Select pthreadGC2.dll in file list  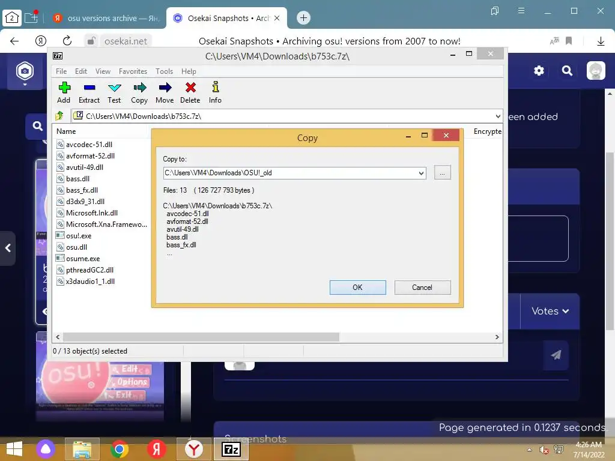click(x=89, y=270)
